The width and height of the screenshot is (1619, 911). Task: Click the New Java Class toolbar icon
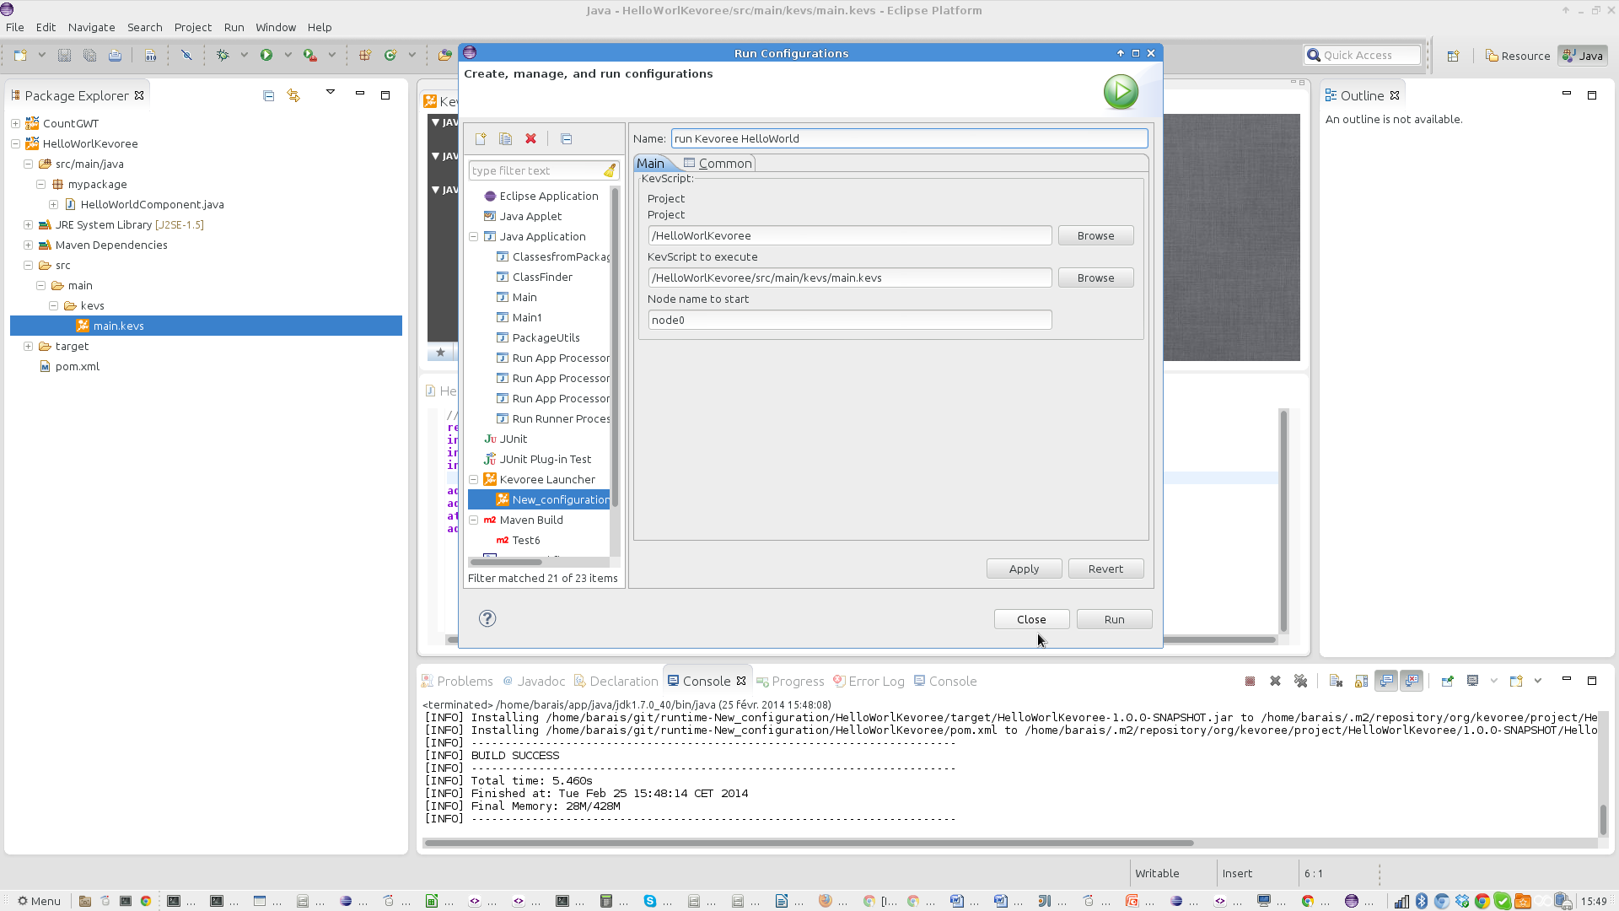[x=390, y=56]
